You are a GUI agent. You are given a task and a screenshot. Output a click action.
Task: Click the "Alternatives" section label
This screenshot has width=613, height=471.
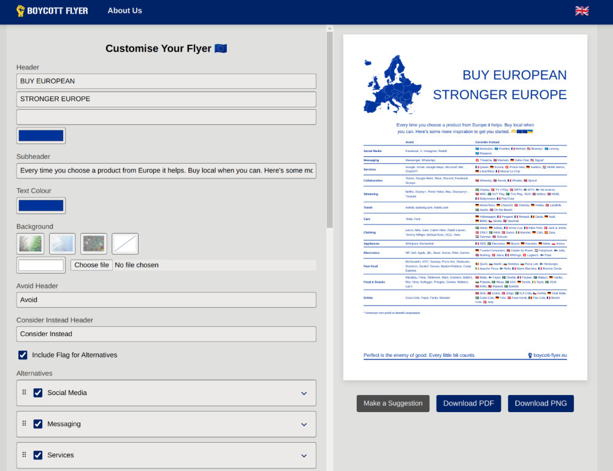click(34, 373)
